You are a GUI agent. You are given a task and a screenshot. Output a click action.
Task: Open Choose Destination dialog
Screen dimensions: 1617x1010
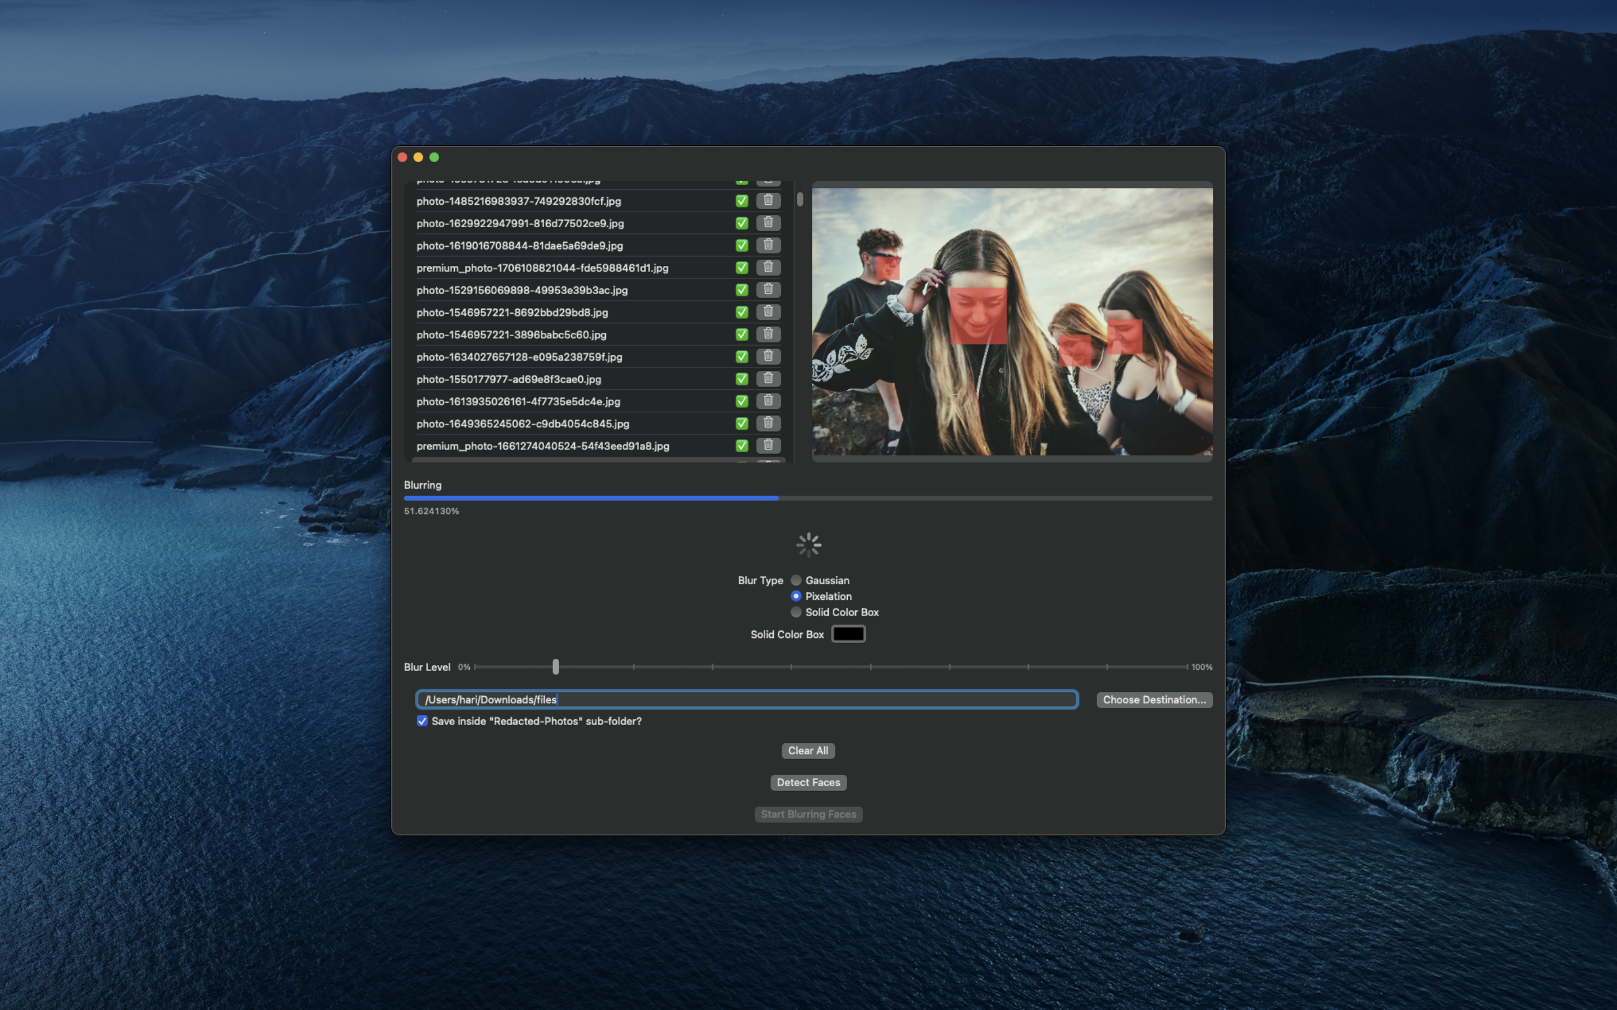click(1154, 699)
